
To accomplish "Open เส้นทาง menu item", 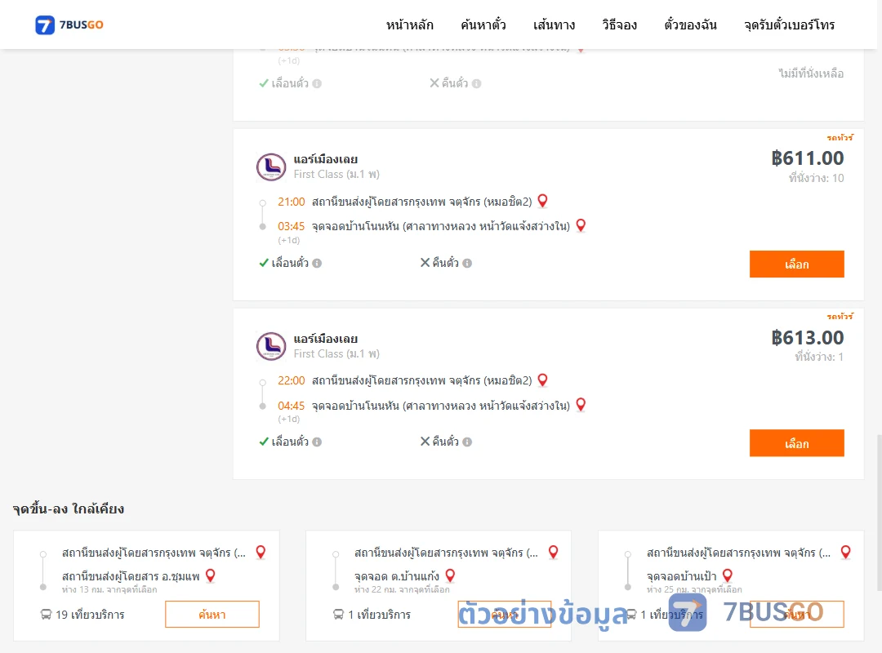I will pos(554,24).
